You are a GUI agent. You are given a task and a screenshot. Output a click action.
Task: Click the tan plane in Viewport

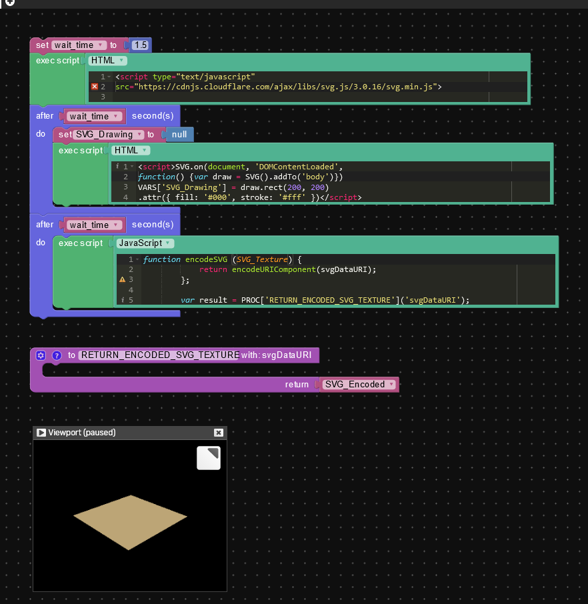click(x=130, y=521)
